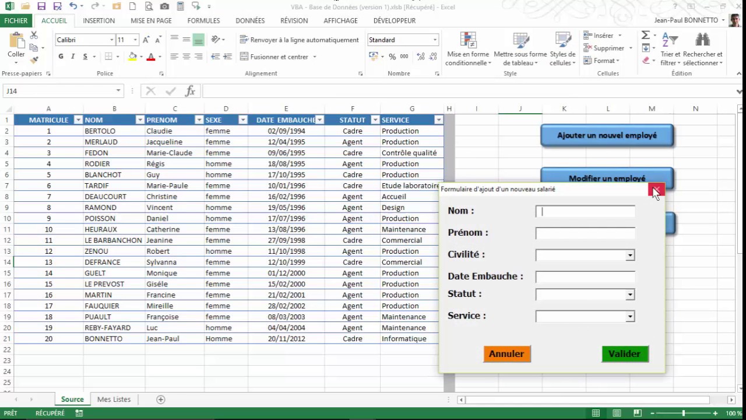The width and height of the screenshot is (746, 420).
Task: Open Trier et filtrer
Action: (x=670, y=49)
